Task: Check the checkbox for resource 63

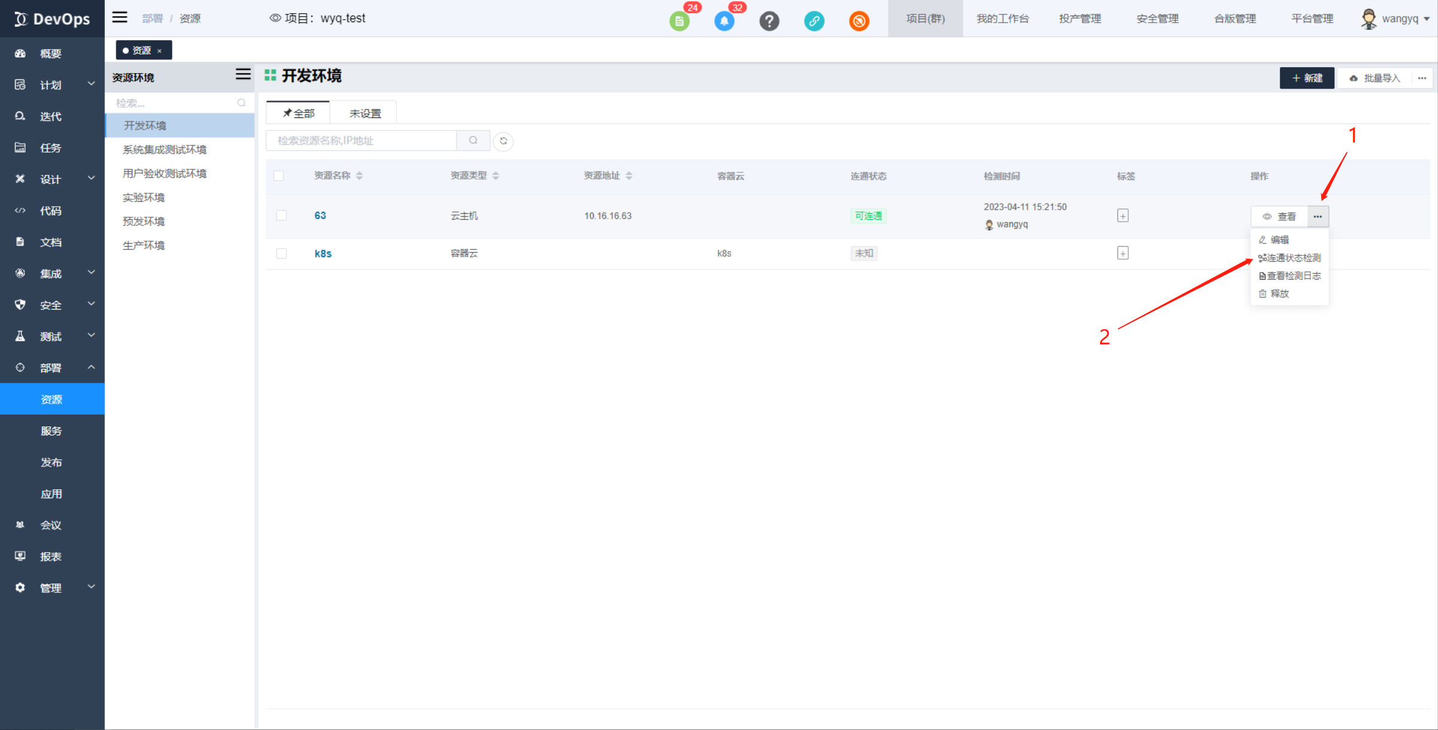Action: pyautogui.click(x=282, y=216)
